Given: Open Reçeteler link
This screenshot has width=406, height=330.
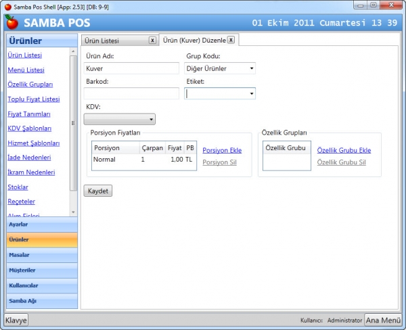Looking at the screenshot, I should (21, 202).
